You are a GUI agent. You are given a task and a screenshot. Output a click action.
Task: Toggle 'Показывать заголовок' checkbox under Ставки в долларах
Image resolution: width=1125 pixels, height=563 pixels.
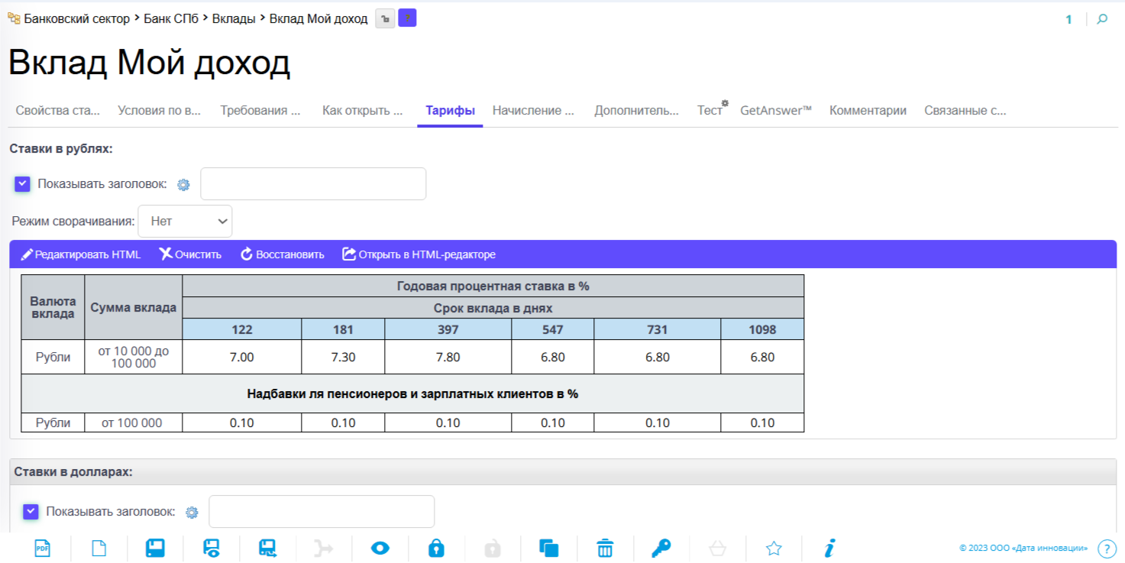[31, 512]
